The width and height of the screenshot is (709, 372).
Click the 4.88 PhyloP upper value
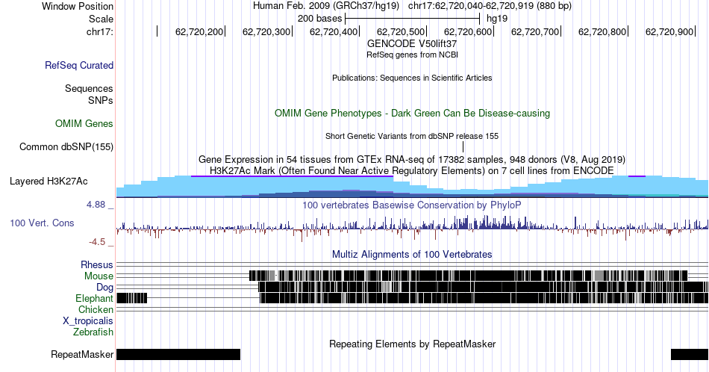[96, 205]
